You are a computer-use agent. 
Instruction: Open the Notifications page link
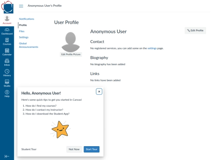(x=27, y=19)
